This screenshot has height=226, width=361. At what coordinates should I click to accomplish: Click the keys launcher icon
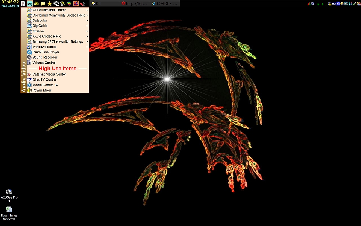click(x=63, y=3)
